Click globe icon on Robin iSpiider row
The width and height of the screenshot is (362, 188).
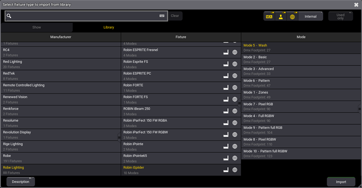(235, 170)
